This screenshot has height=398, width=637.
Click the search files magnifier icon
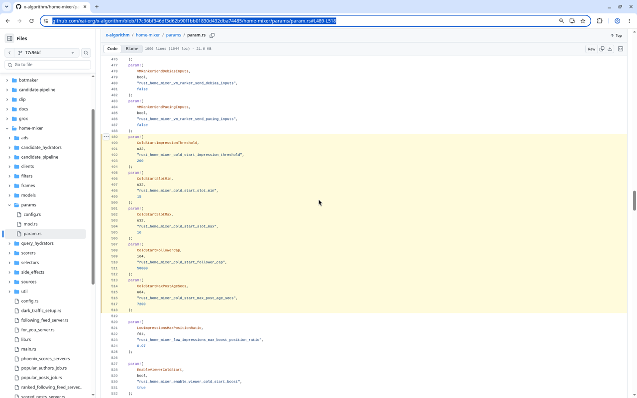[86, 53]
